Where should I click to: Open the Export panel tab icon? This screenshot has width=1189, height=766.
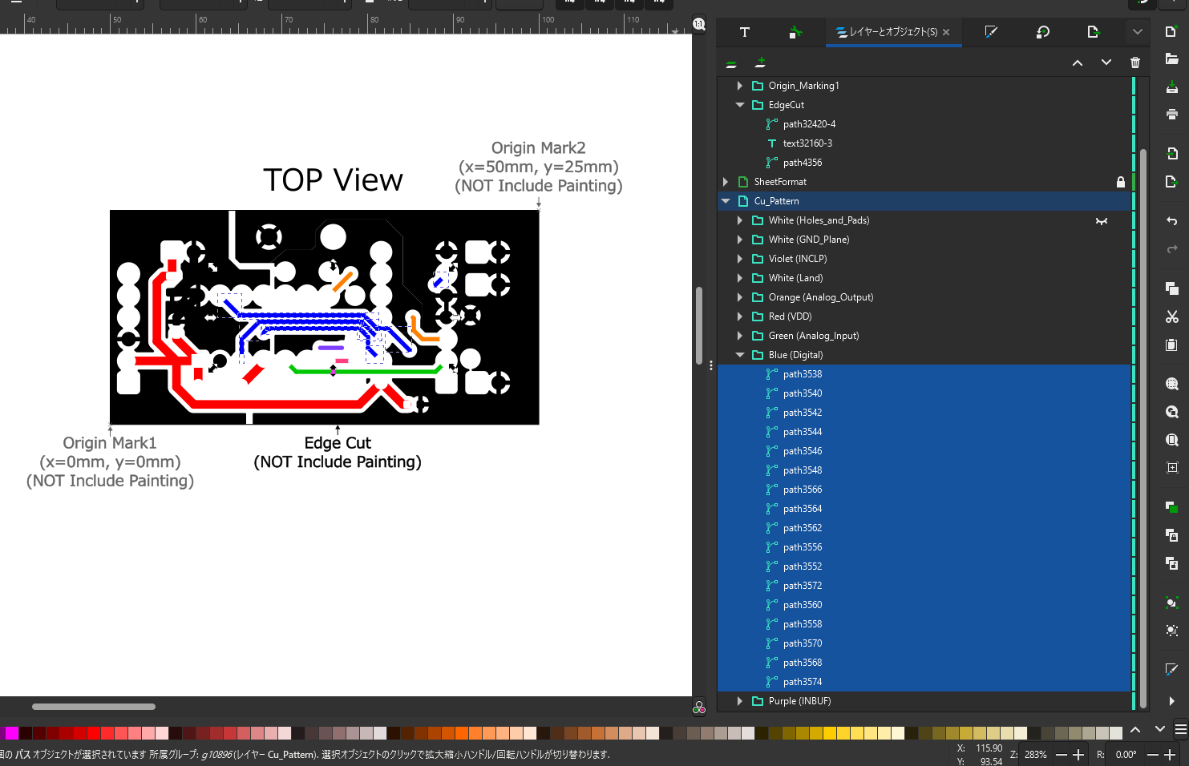tap(1093, 32)
